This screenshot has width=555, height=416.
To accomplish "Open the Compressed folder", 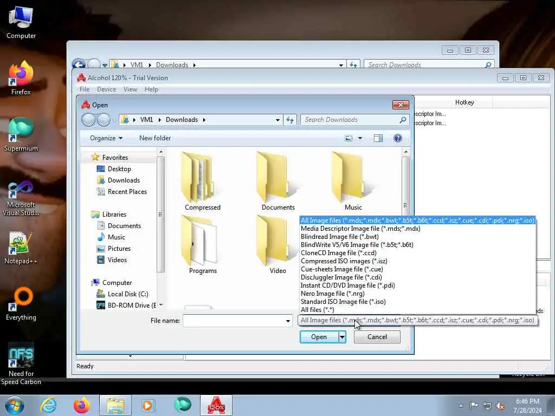I will [x=203, y=181].
